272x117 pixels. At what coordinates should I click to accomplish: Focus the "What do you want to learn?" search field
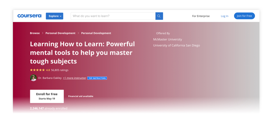(113, 16)
